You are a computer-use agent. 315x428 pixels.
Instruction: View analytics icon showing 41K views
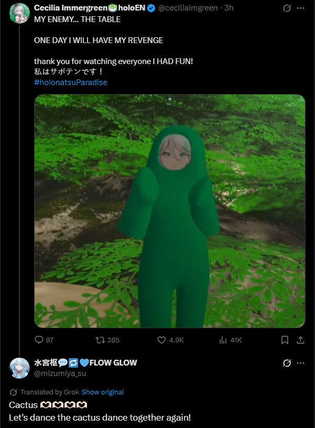(223, 340)
